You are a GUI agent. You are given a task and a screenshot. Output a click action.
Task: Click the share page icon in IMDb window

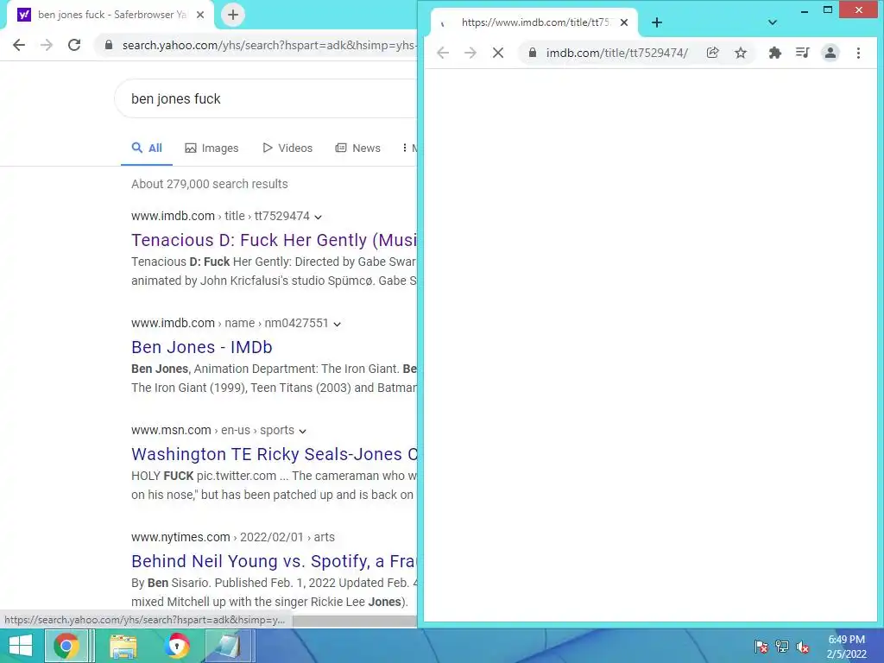click(712, 53)
